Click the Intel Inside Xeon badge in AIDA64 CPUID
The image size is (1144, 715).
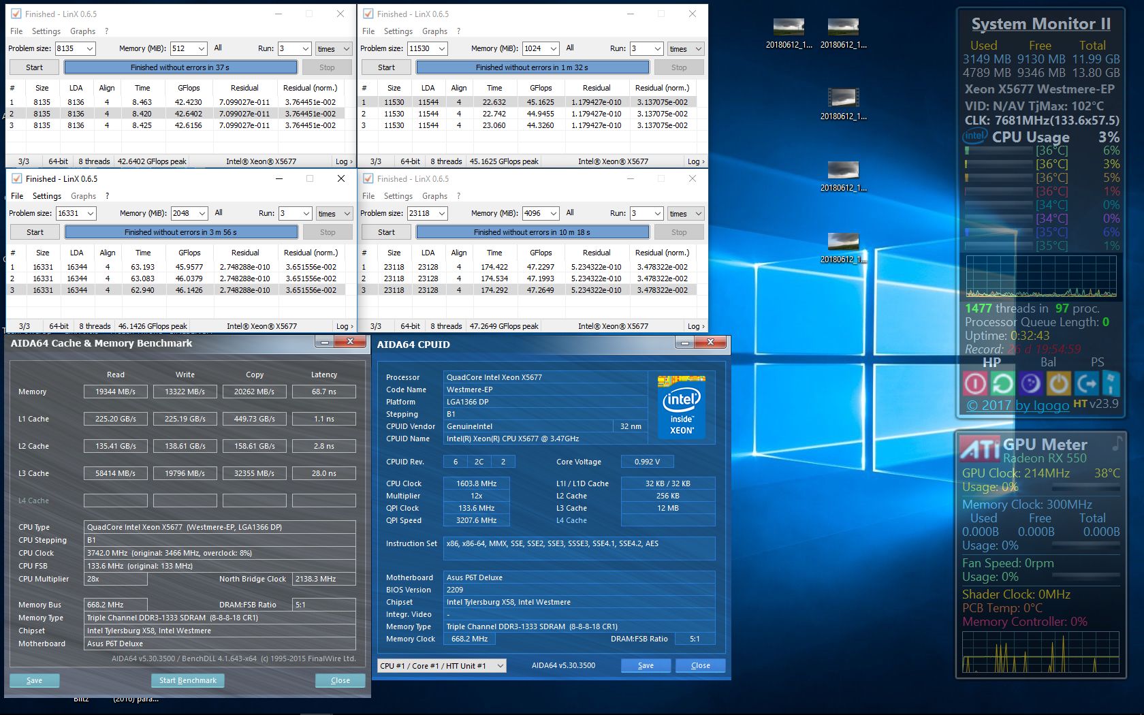click(x=682, y=406)
